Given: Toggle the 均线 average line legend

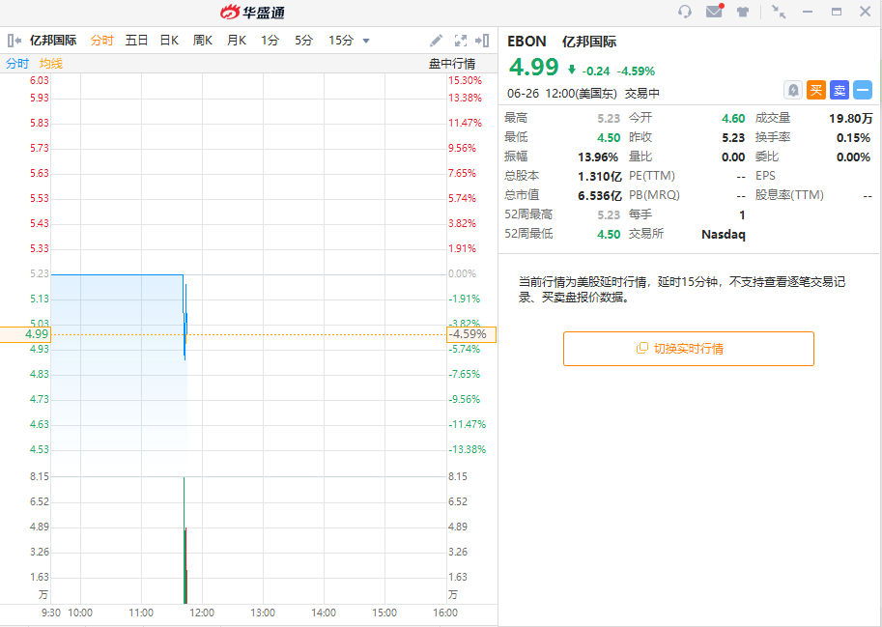Looking at the screenshot, I should coord(51,64).
